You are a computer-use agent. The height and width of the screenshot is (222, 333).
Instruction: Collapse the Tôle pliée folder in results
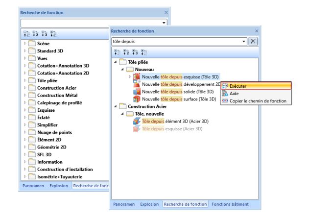click(116, 62)
